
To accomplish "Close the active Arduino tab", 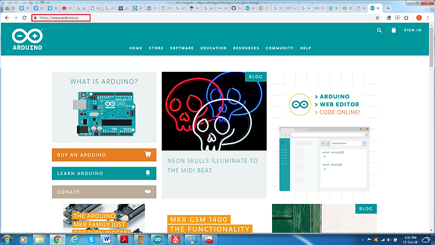I will pos(378,8).
